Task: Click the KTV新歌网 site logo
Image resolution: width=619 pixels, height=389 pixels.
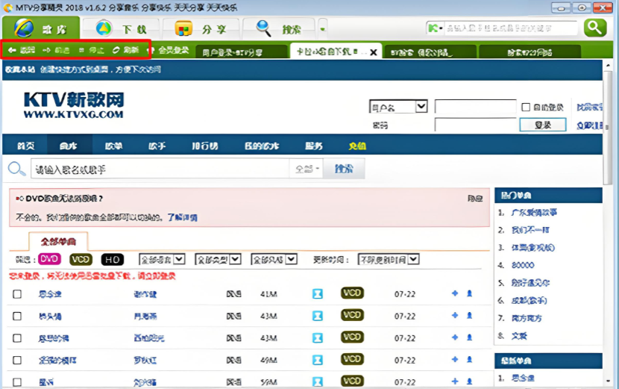Action: tap(74, 105)
